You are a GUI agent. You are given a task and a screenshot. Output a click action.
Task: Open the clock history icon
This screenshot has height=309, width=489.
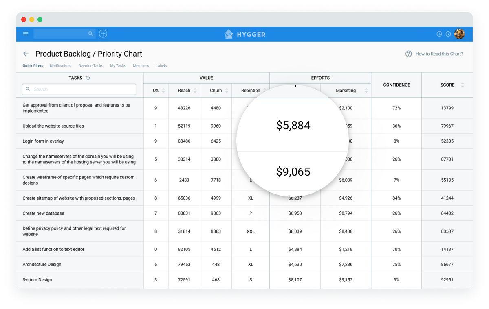click(x=439, y=34)
